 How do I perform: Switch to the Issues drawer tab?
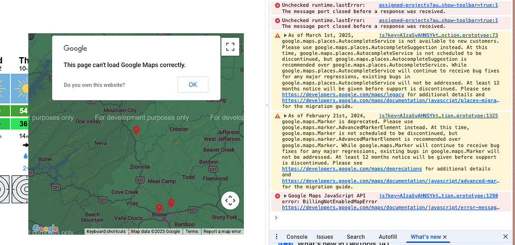[x=325, y=237]
